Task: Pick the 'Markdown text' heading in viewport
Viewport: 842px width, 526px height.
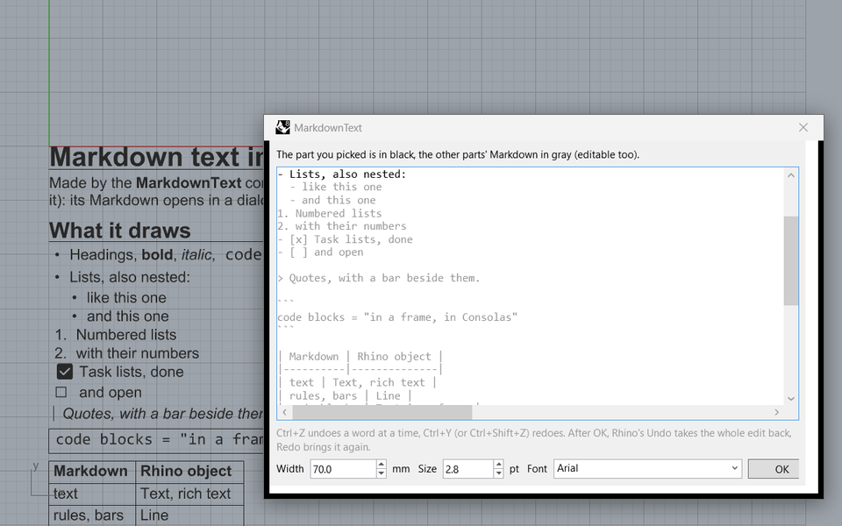Action: click(x=156, y=157)
